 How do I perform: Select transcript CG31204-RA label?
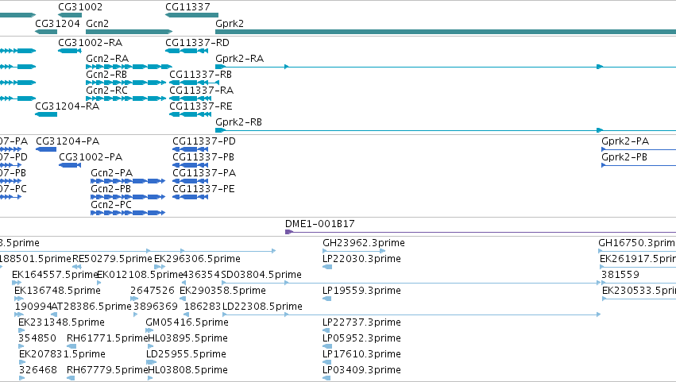coord(68,106)
